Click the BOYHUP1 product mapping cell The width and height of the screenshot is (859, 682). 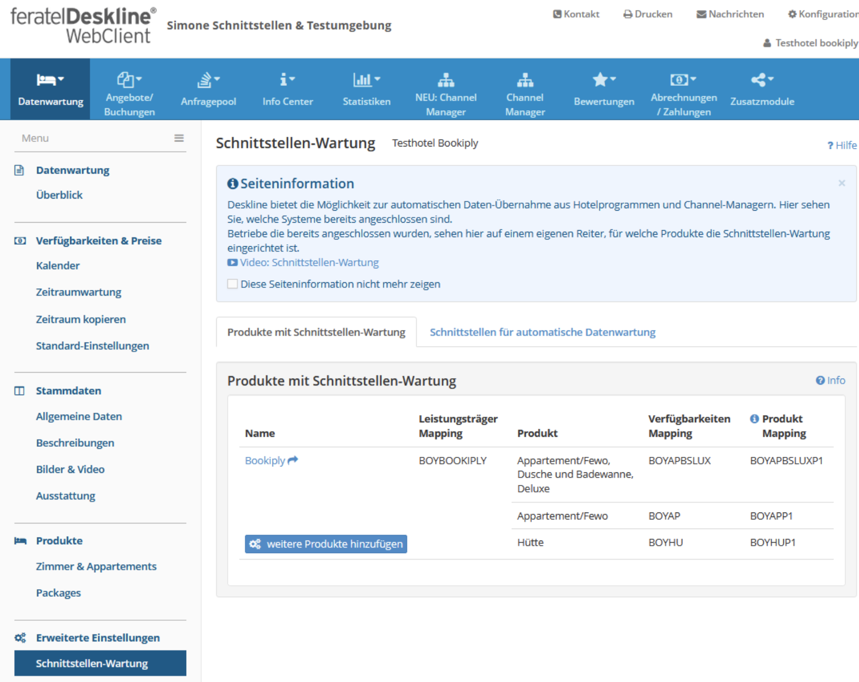(x=773, y=543)
